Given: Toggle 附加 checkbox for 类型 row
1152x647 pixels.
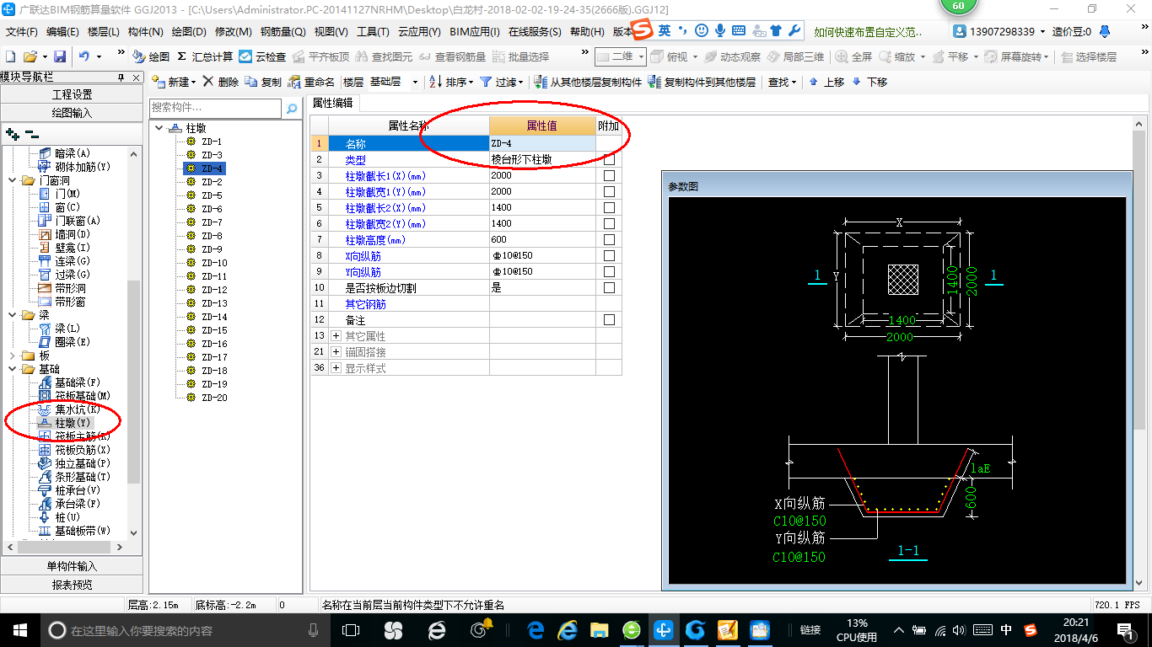Looking at the screenshot, I should coord(609,159).
